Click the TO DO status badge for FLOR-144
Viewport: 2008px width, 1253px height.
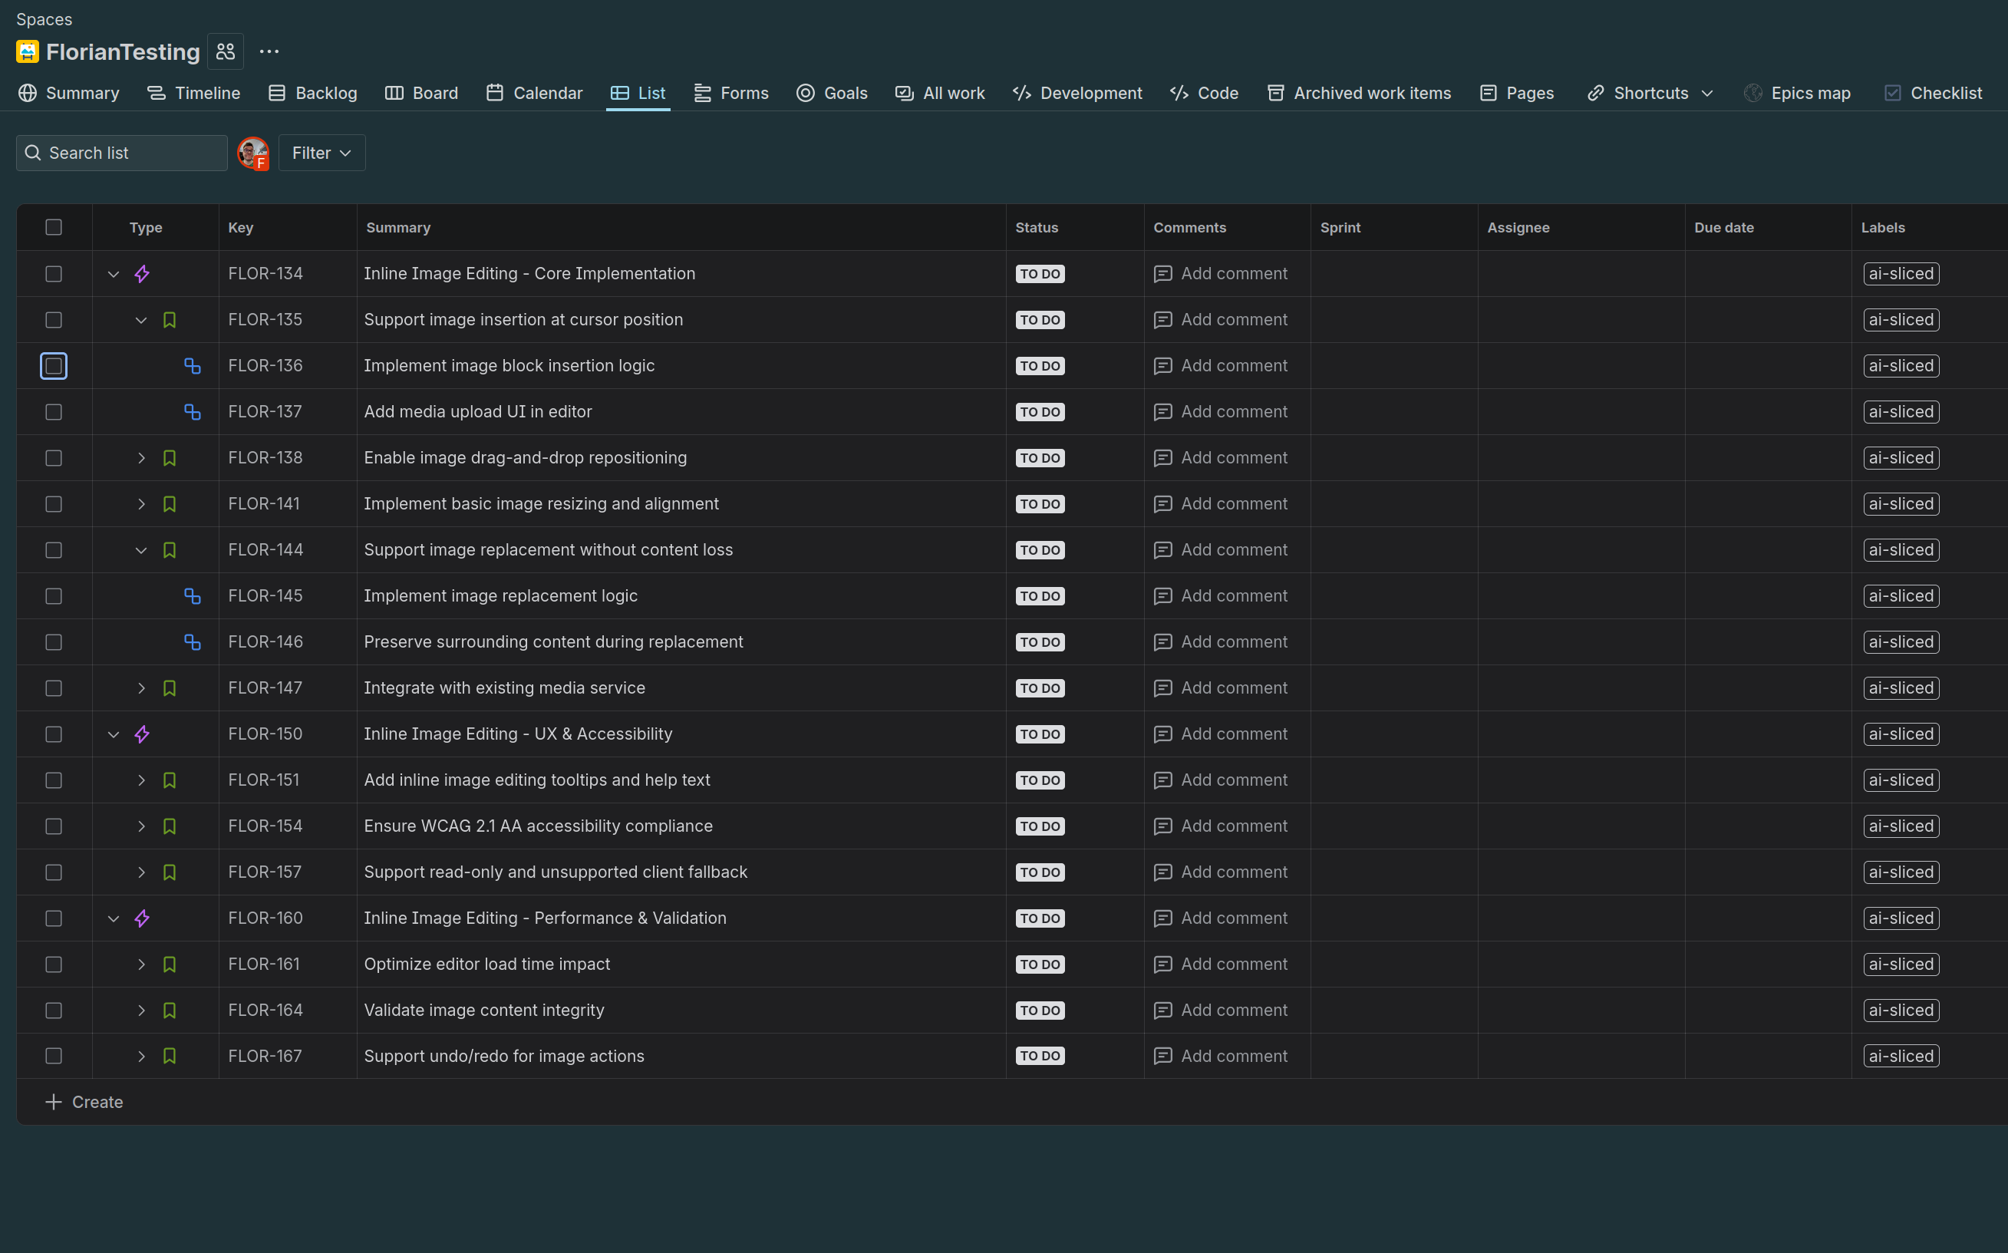tap(1039, 550)
